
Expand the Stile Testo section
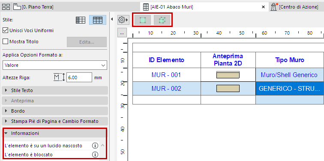(55, 90)
